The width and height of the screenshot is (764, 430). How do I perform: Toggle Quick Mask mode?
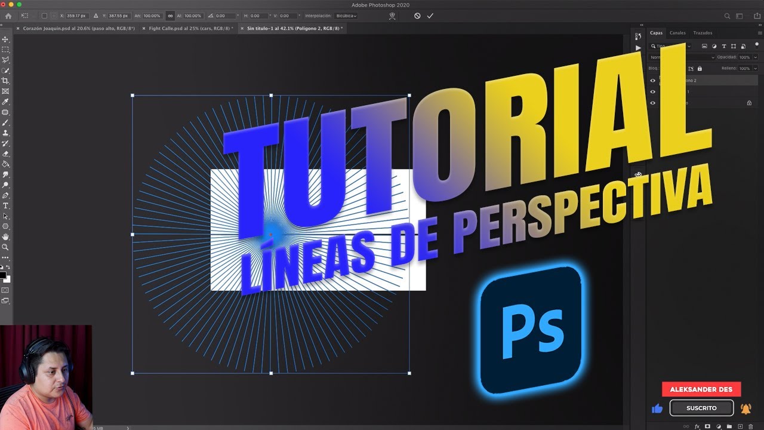click(5, 290)
